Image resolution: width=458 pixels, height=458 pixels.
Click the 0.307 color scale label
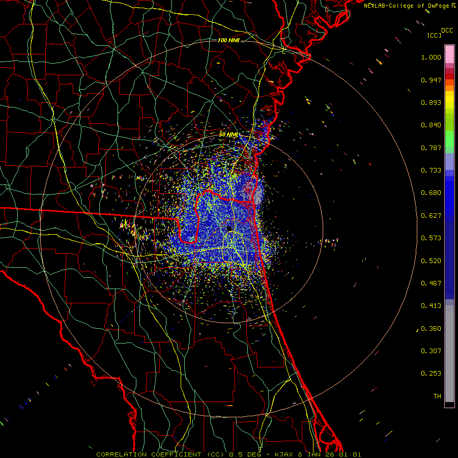431,351
